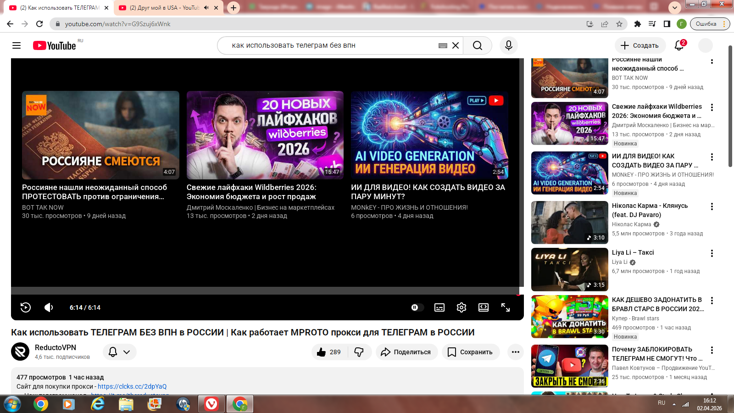
Task: Enter full screen video mode
Action: tap(506, 307)
